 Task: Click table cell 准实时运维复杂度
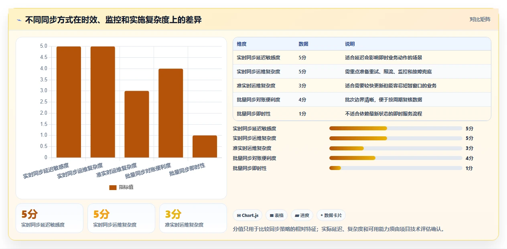(256, 86)
